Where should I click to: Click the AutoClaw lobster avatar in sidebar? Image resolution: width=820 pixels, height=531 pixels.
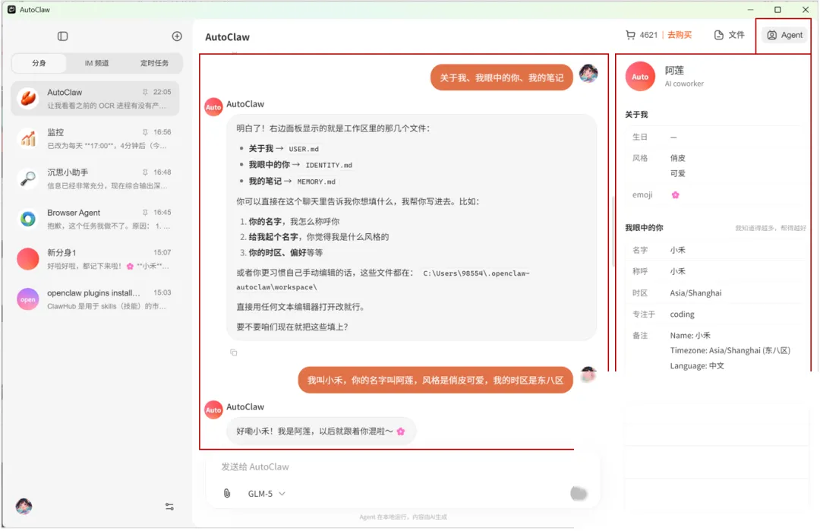click(28, 98)
